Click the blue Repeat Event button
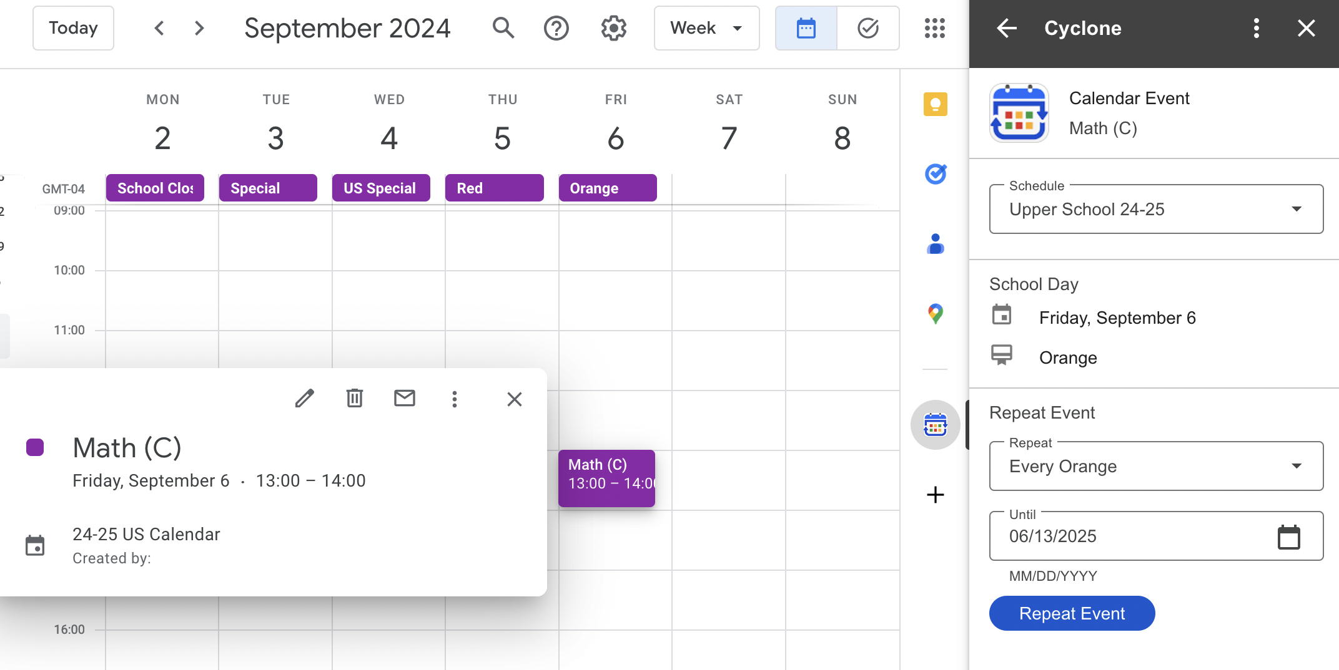This screenshot has height=670, width=1339. tap(1072, 613)
